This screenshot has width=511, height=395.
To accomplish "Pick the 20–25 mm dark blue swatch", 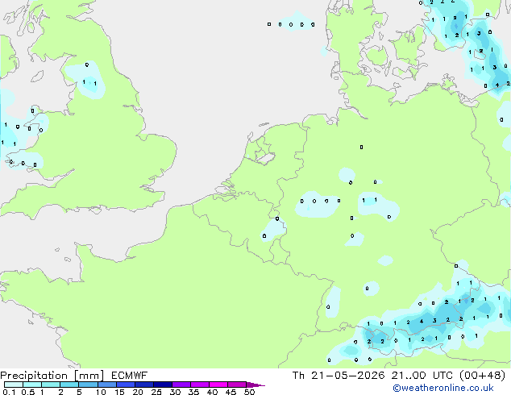I will (144, 385).
